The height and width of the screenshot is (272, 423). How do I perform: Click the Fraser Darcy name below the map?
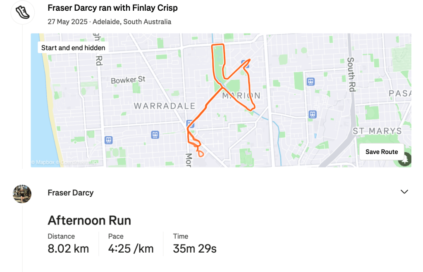(71, 193)
